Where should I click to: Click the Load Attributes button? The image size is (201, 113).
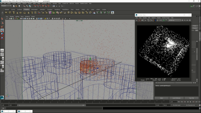coord(176,98)
